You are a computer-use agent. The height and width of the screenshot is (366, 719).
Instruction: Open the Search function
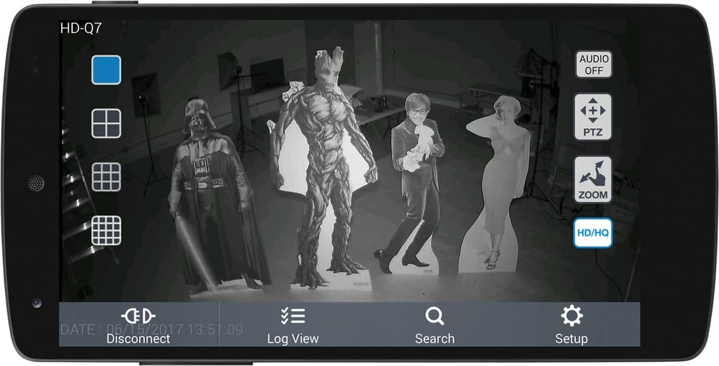pos(434,325)
